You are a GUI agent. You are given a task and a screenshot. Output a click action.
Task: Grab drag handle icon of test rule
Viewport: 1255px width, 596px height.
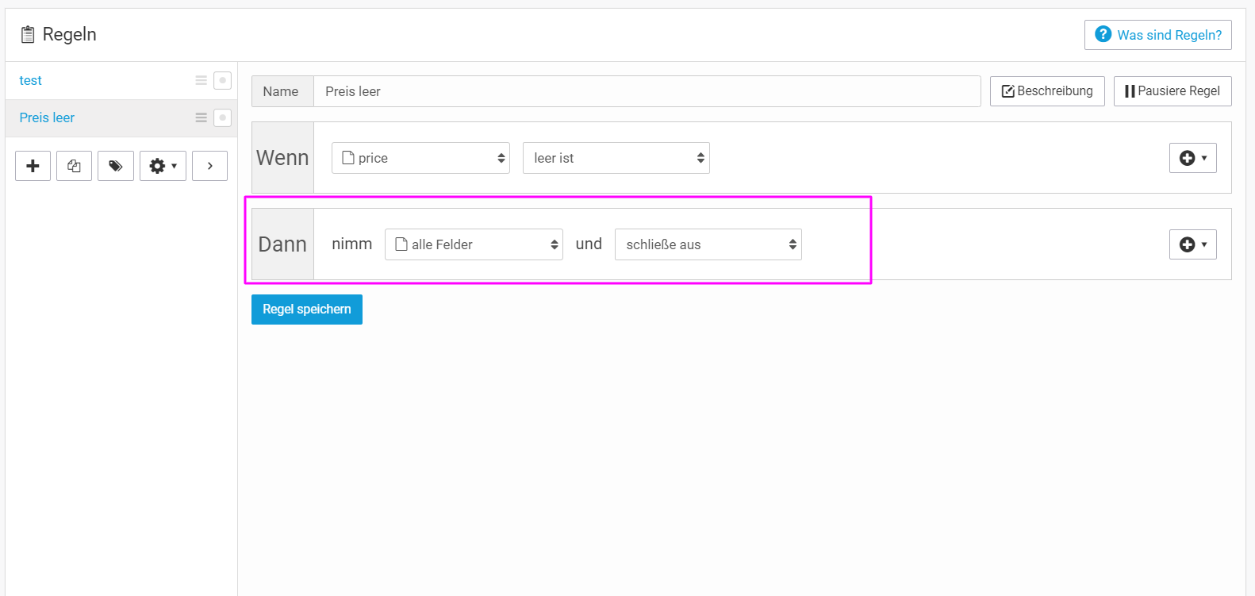point(201,80)
